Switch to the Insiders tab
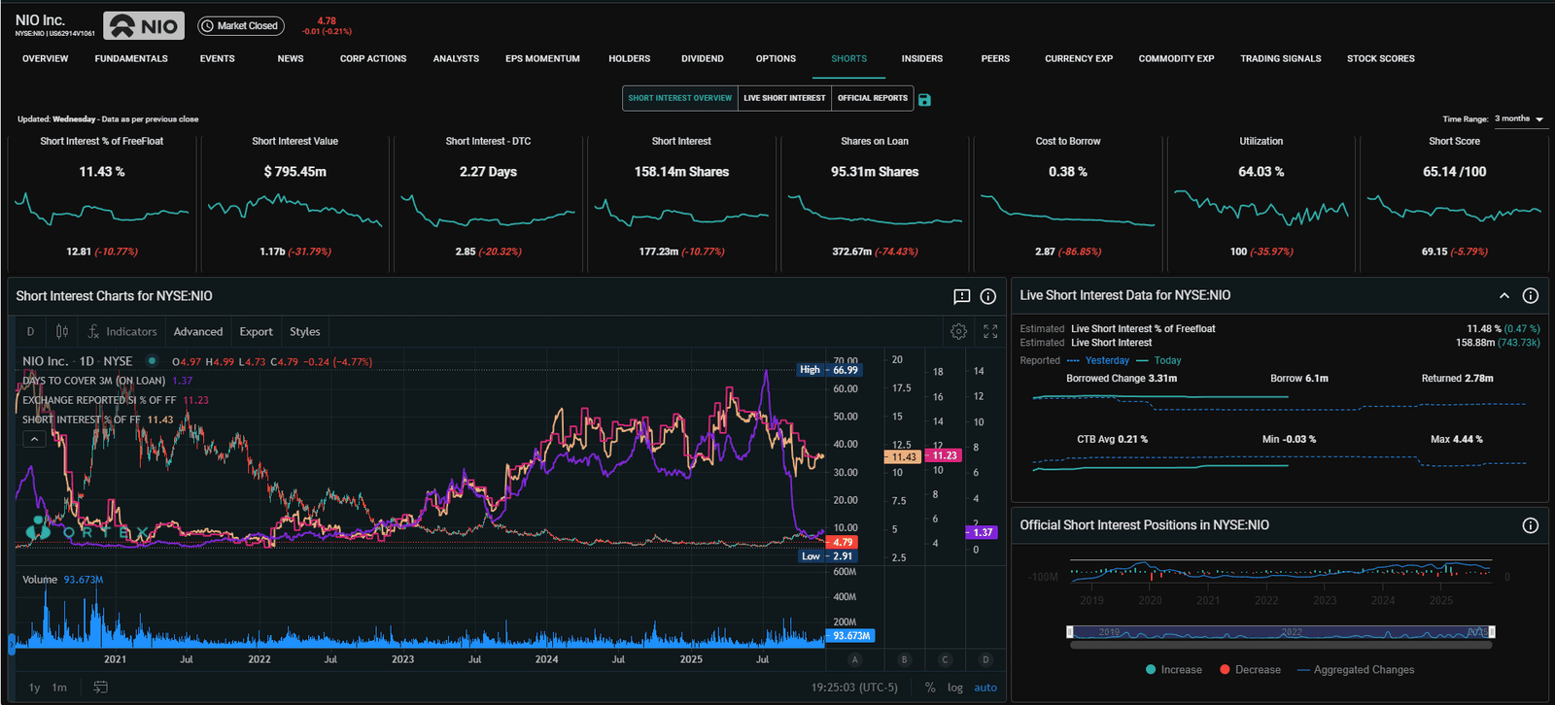Viewport: 1555px width, 705px height. pos(921,58)
